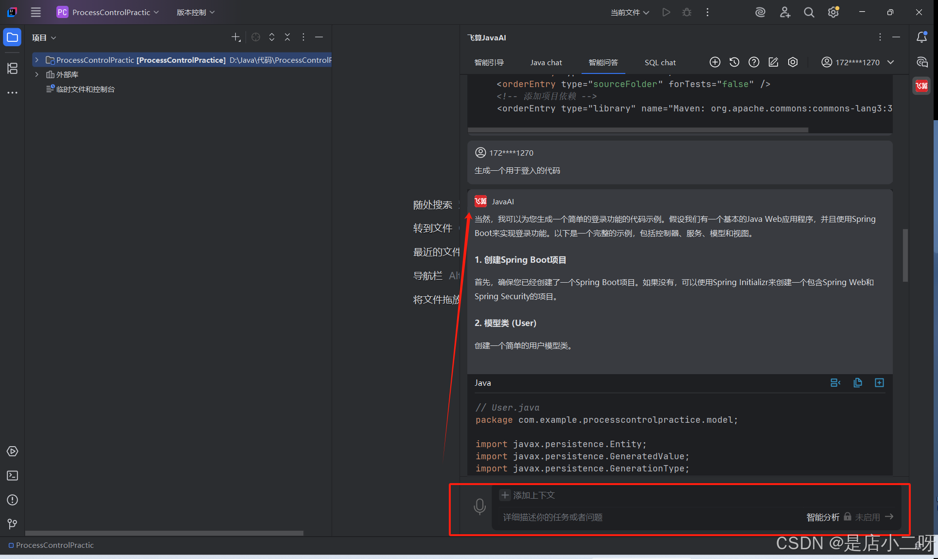938x559 pixels.
Task: Click ProcessControlPractic in status bar
Action: [51, 545]
